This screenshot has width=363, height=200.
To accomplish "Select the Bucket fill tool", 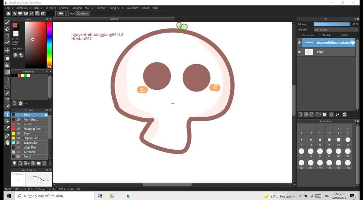I will 7,65.
